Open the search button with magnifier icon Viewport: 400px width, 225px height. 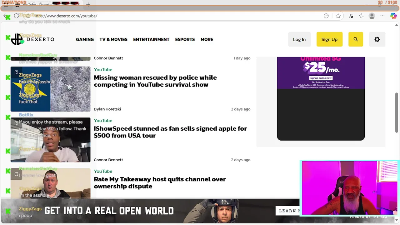tap(356, 39)
